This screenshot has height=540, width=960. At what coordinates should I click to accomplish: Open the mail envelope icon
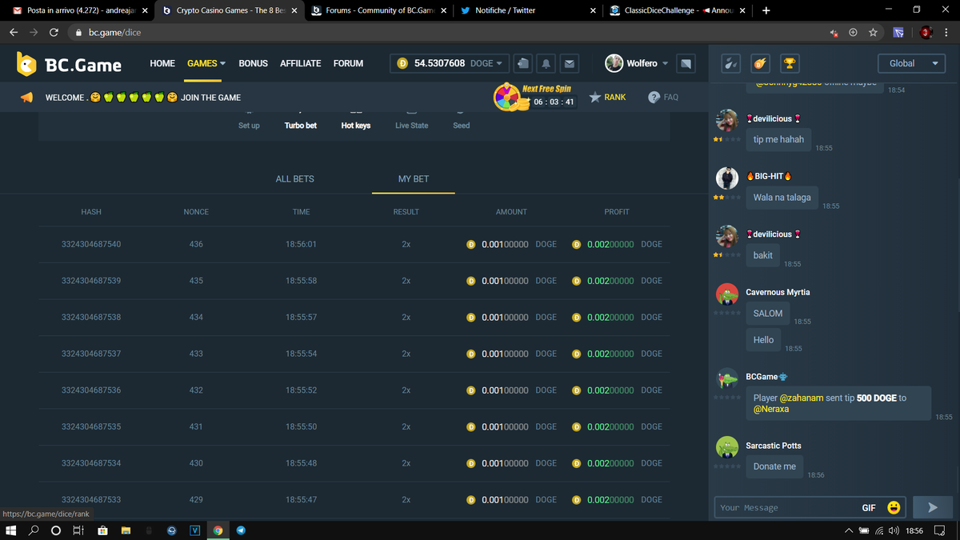pyautogui.click(x=569, y=63)
